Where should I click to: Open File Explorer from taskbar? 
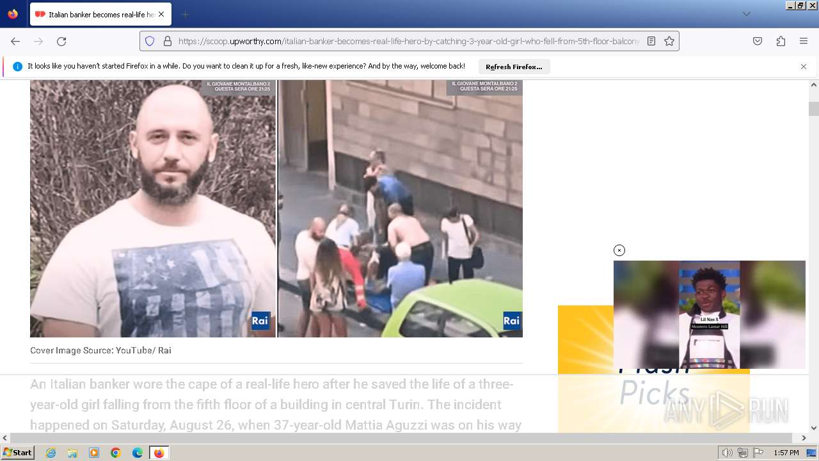72,453
